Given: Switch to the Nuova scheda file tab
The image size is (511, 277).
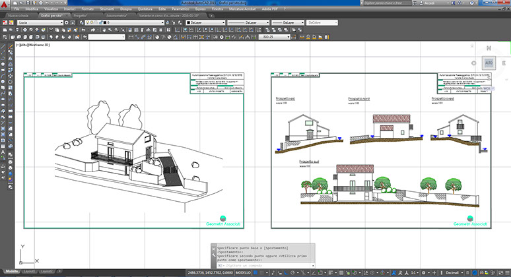Looking at the screenshot, I should [18, 14].
